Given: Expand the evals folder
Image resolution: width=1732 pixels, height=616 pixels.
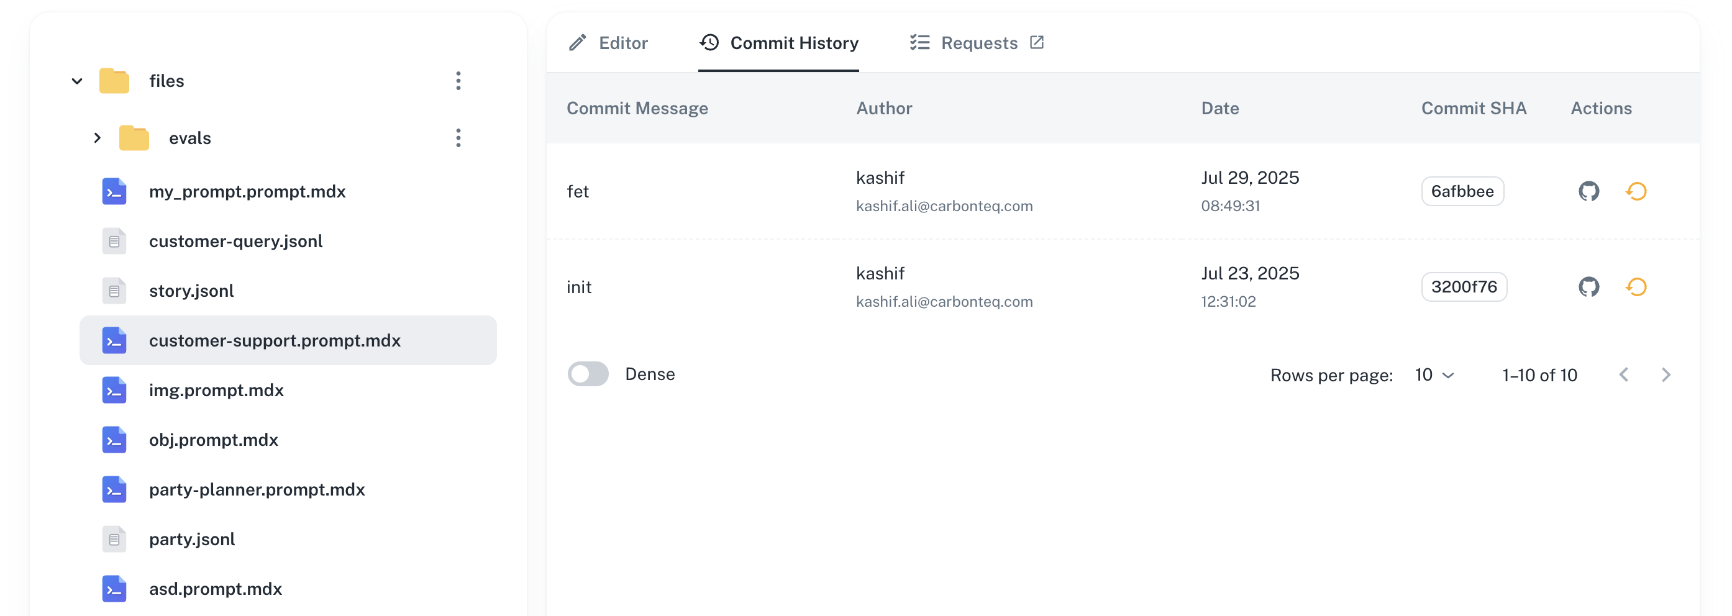Looking at the screenshot, I should click(98, 138).
